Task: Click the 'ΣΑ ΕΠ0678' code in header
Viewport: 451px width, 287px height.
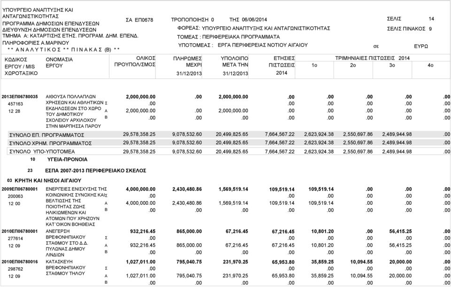Action: click(140, 20)
